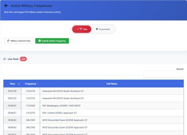Click Submit Active Frequency button

(52, 41)
